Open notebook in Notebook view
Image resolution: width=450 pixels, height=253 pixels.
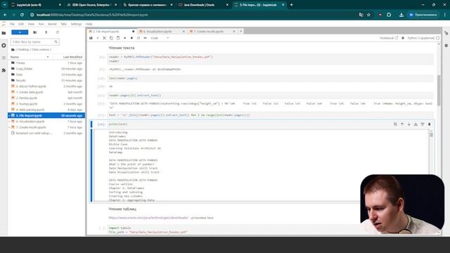pos(389,38)
